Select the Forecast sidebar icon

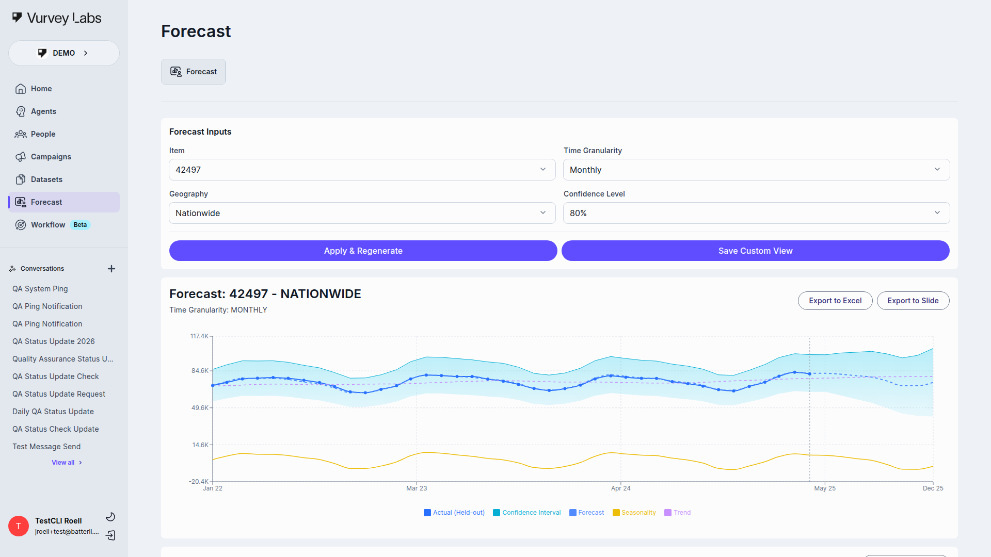click(x=21, y=202)
